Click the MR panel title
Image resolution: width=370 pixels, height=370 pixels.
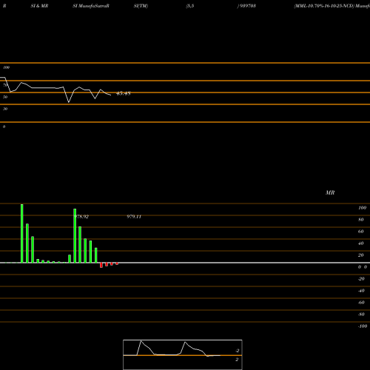tap(330, 192)
